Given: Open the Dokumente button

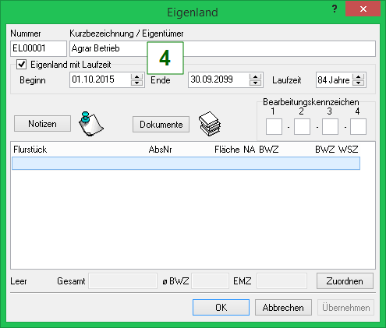Looking at the screenshot, I should tap(161, 125).
